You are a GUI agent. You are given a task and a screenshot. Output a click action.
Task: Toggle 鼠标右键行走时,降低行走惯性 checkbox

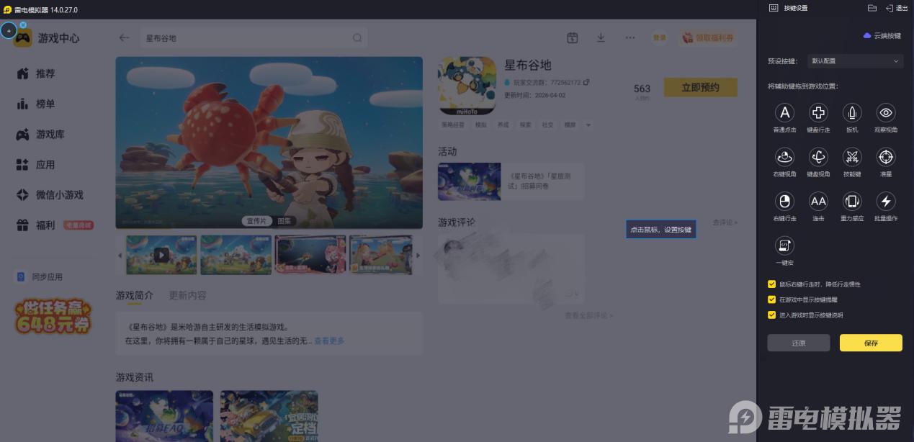[x=772, y=284]
